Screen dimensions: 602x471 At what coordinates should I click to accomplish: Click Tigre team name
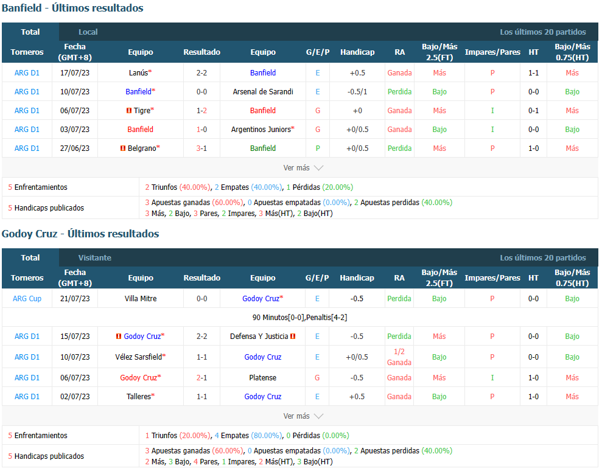[x=142, y=110]
